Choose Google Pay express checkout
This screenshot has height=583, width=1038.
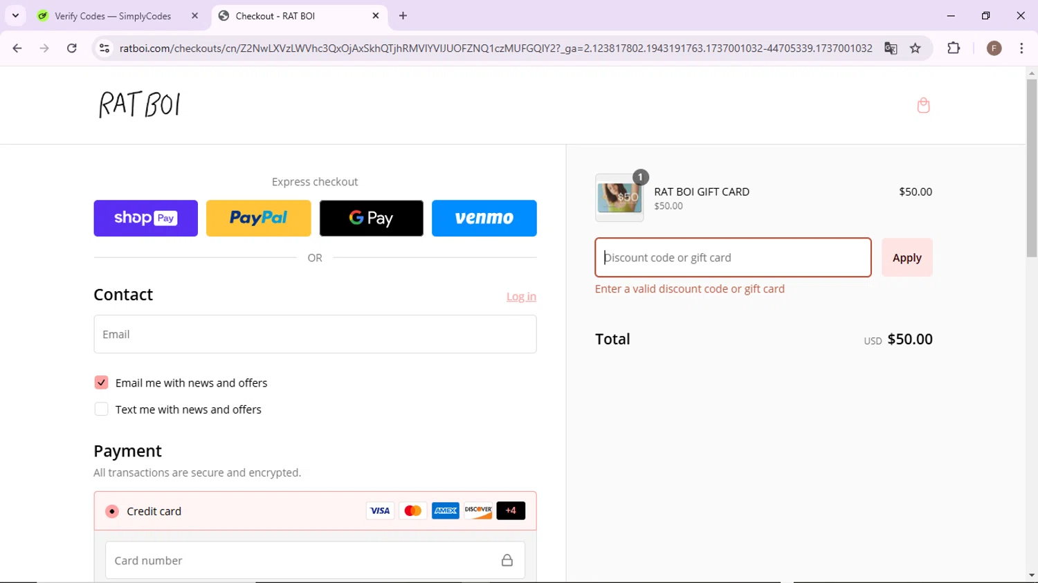click(x=372, y=219)
